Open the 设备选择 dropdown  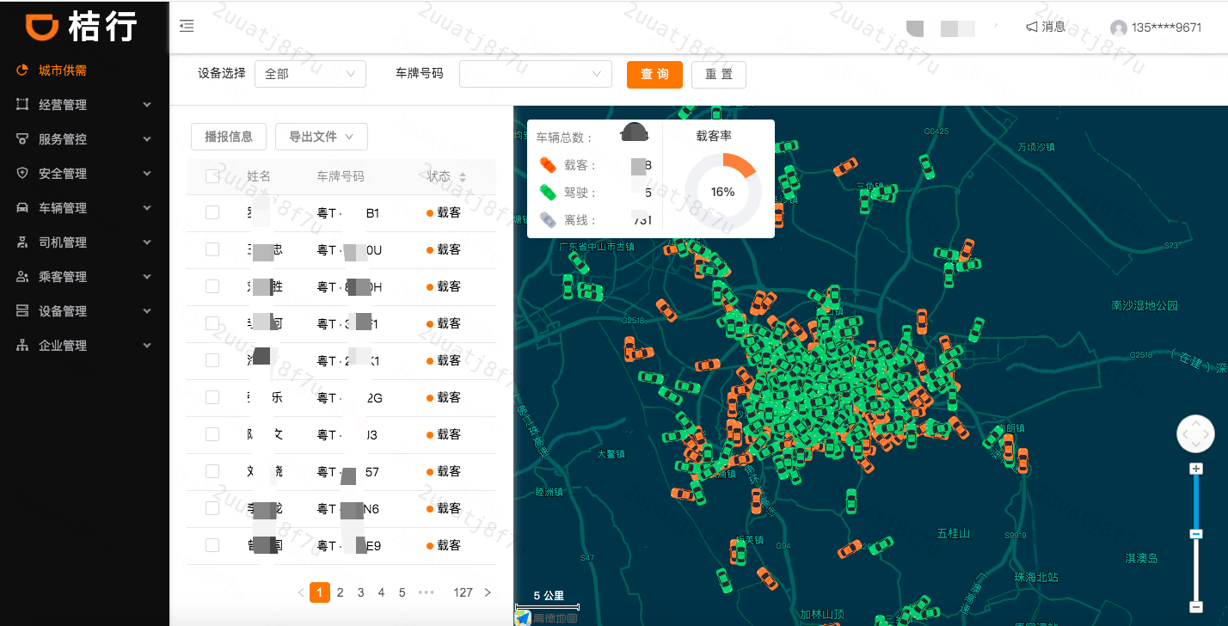(x=310, y=74)
